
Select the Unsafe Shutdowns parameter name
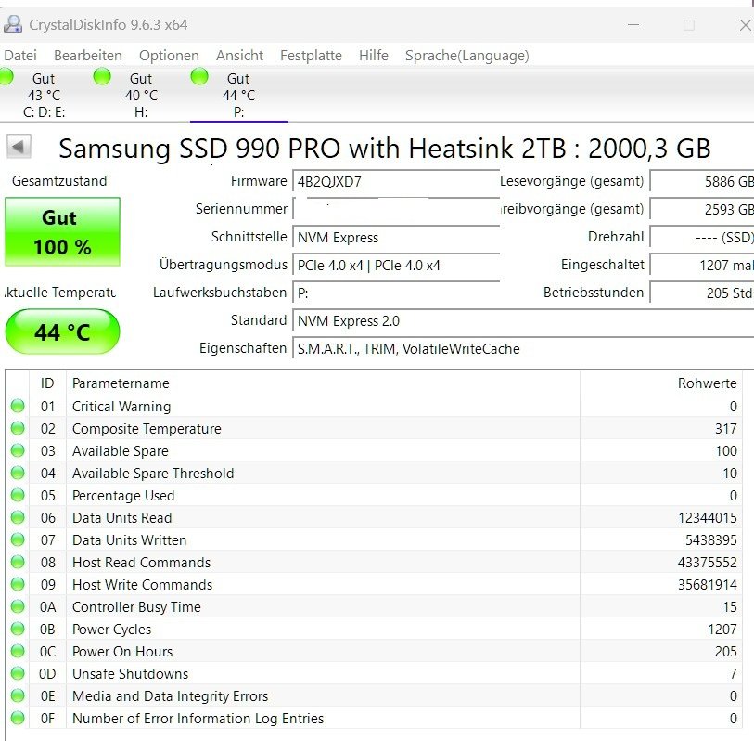coord(130,673)
